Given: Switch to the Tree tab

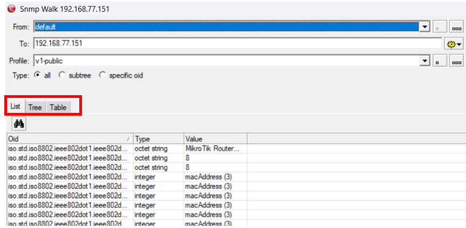Looking at the screenshot, I should point(35,107).
